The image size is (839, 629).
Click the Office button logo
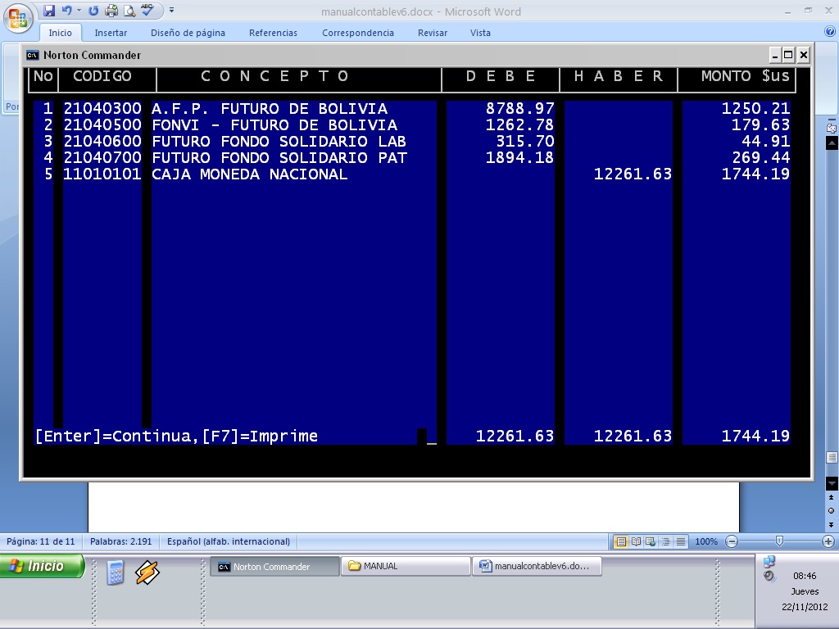coord(18,17)
